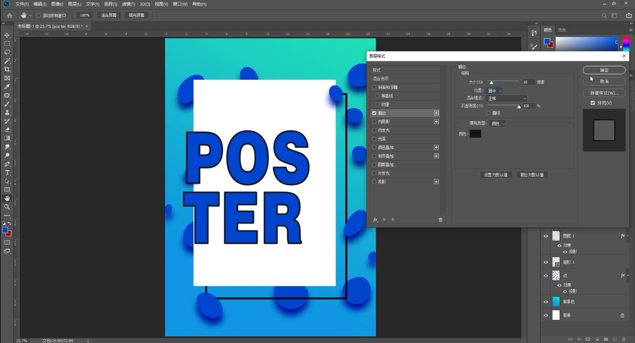Click the 确定 OK button

pyautogui.click(x=604, y=70)
